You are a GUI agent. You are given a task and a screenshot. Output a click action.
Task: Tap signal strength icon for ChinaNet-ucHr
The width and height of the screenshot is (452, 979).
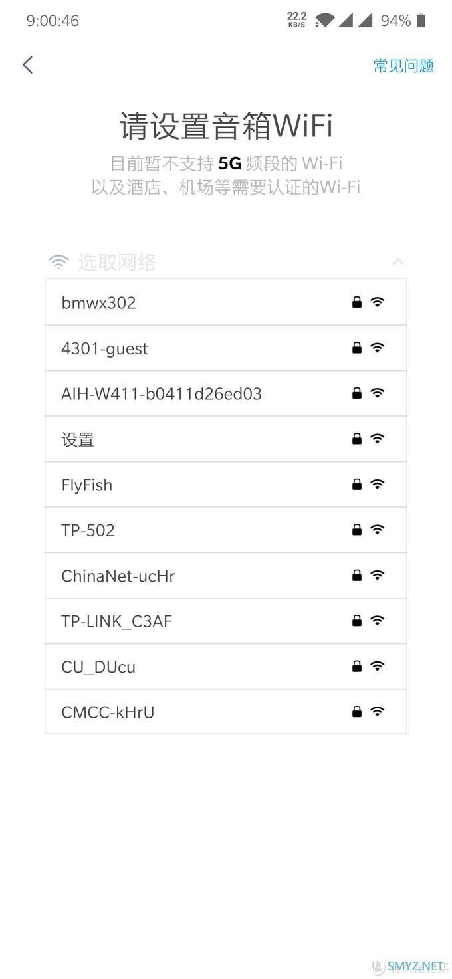pos(378,575)
